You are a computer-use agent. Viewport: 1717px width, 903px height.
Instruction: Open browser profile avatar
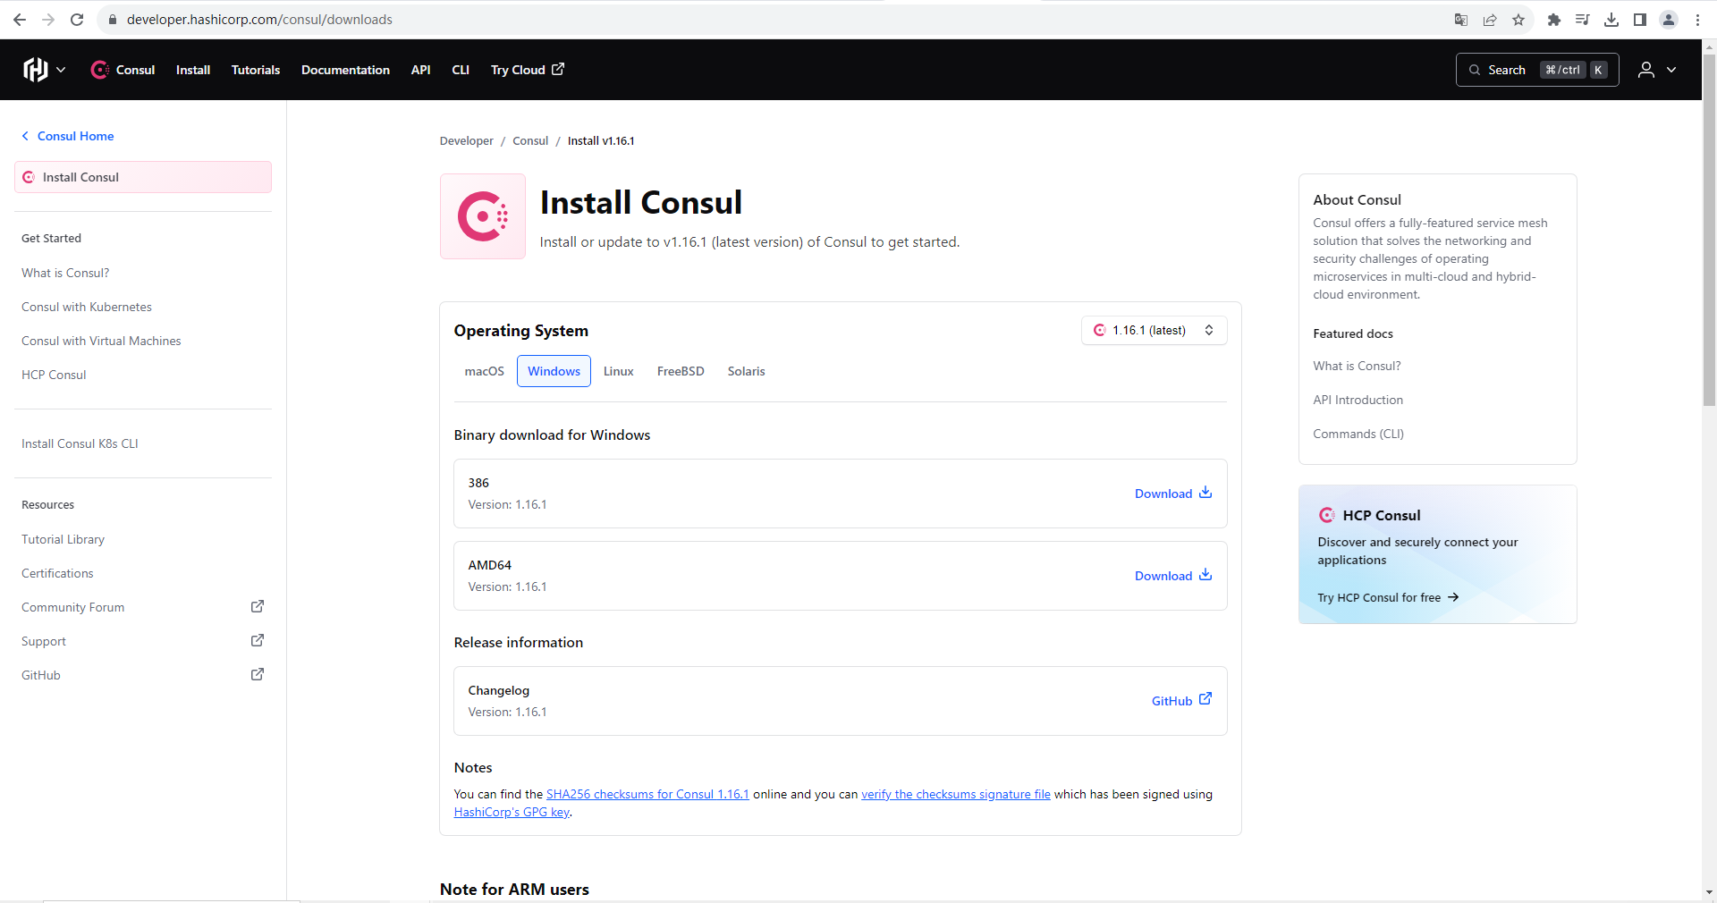(1669, 20)
